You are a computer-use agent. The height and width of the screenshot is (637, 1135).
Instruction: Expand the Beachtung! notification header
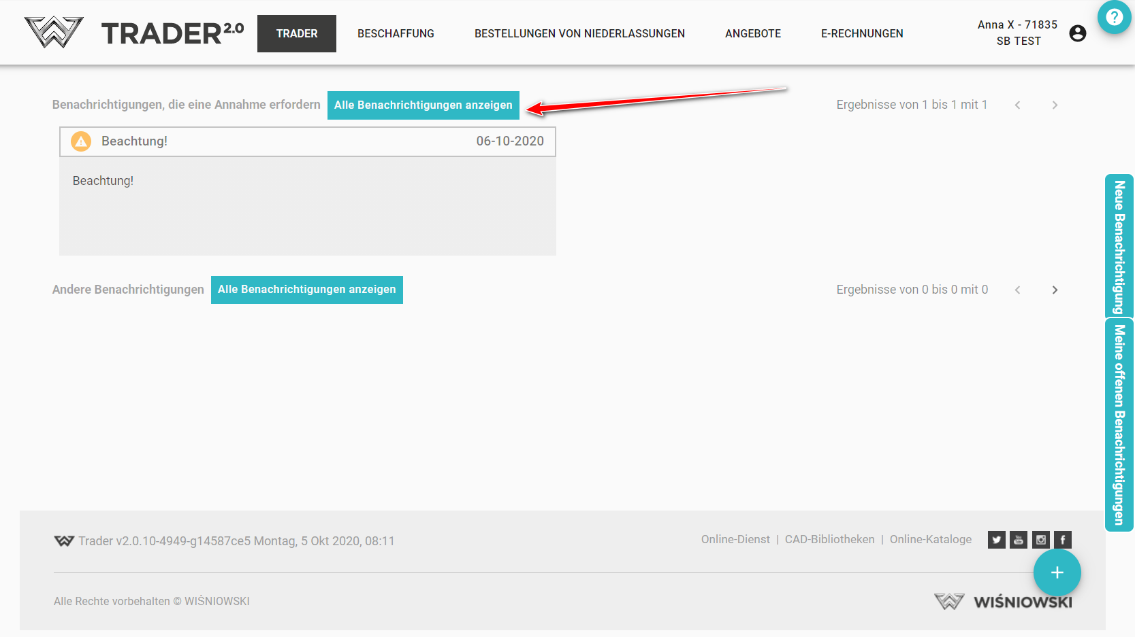pyautogui.click(x=307, y=141)
